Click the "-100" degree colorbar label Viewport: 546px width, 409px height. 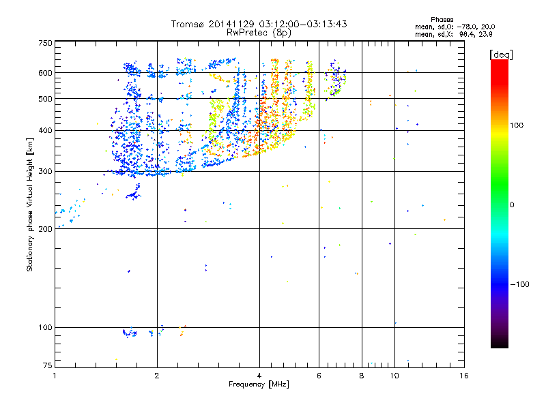(x=519, y=284)
